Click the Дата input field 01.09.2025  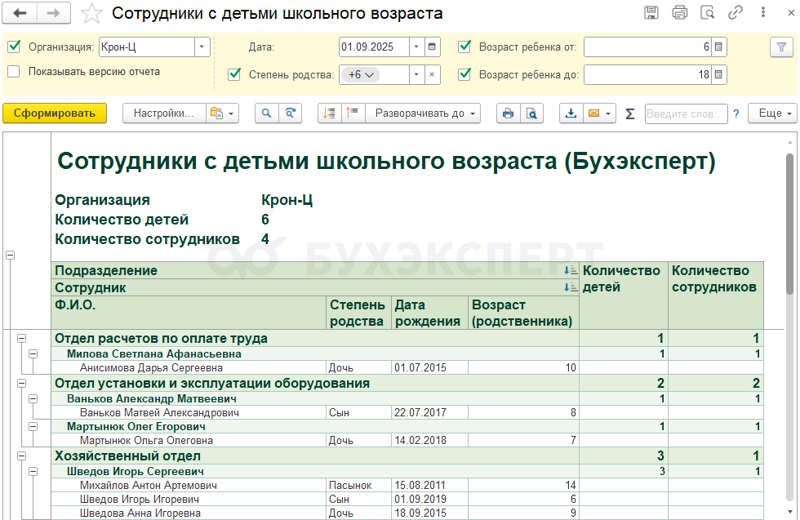(x=374, y=47)
